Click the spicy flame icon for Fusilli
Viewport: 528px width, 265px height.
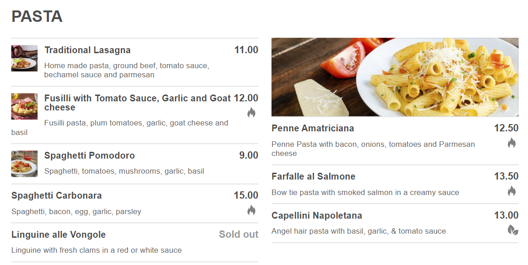tap(251, 112)
